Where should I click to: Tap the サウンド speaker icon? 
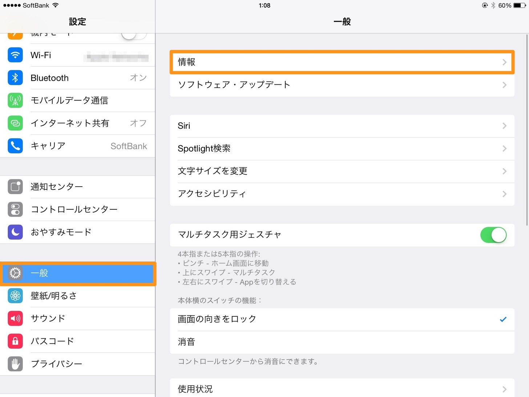tap(15, 318)
